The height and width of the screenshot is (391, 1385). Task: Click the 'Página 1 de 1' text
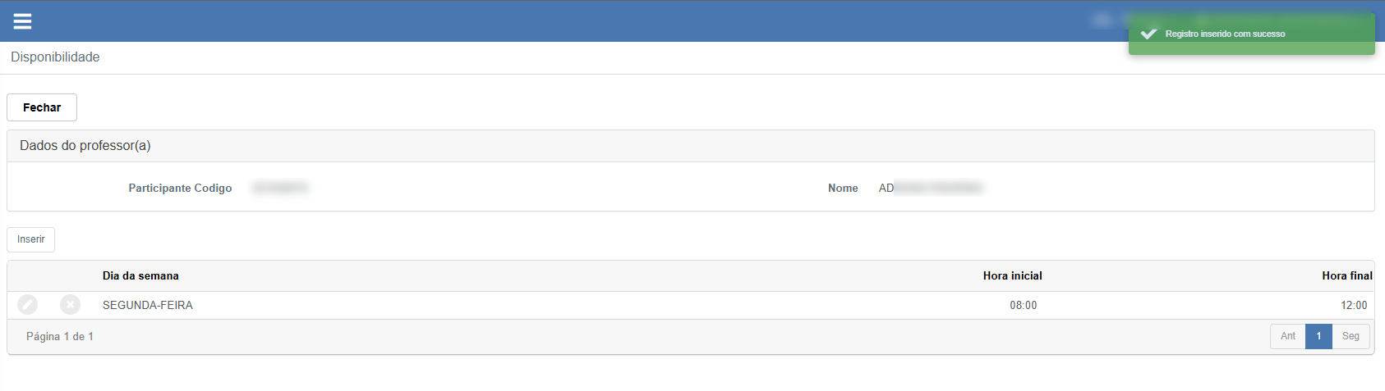(x=60, y=337)
